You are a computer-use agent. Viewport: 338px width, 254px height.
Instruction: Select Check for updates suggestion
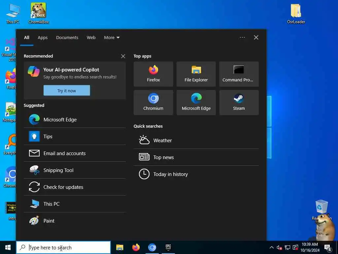point(75,187)
